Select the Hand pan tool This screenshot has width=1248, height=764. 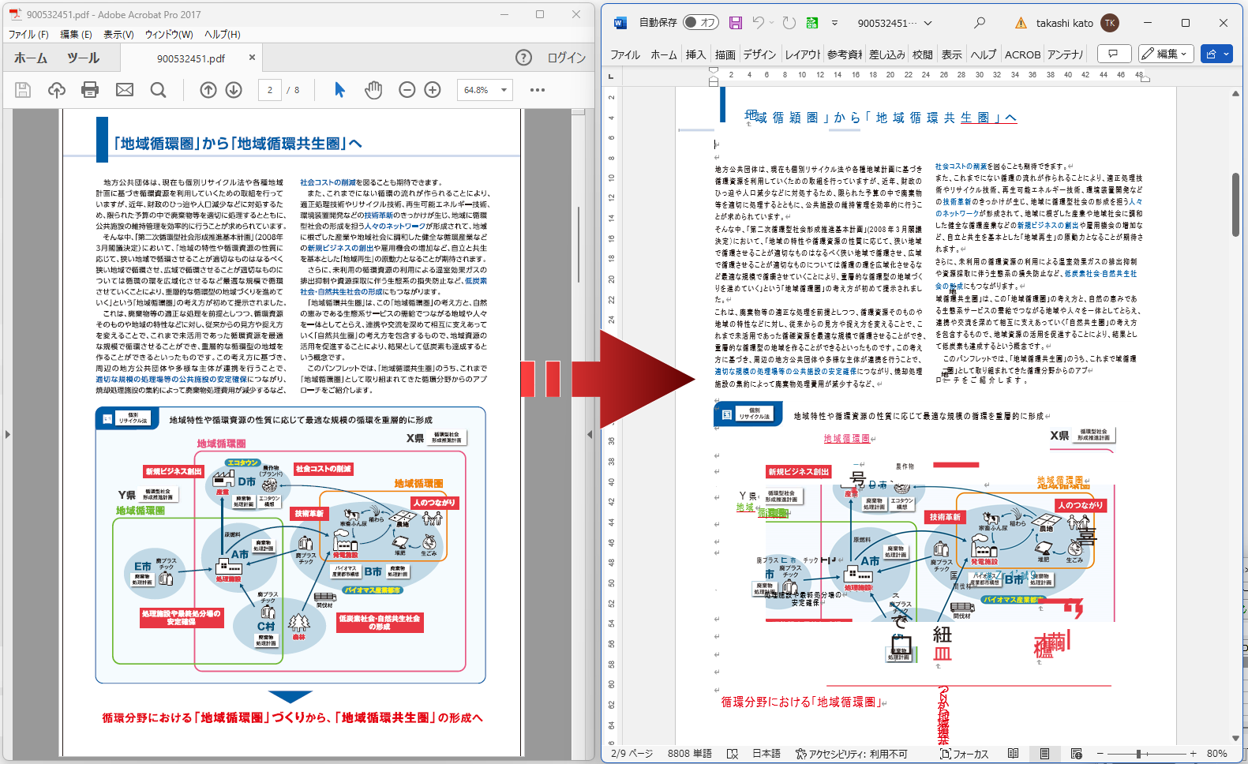[373, 90]
